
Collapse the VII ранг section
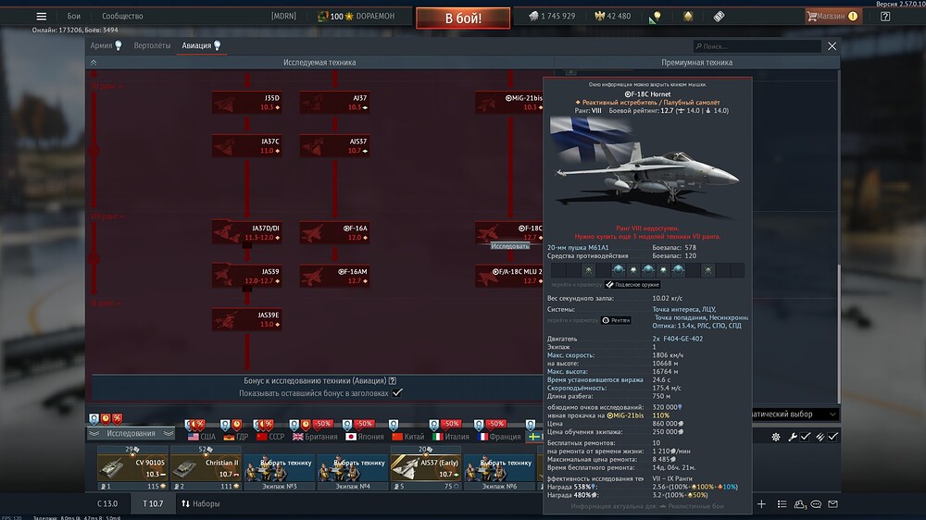click(106, 86)
